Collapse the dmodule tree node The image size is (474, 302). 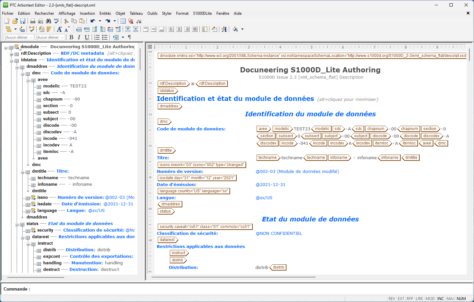(x=6, y=48)
